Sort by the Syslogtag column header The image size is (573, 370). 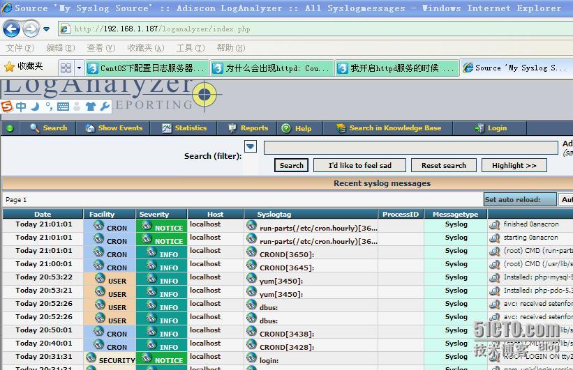(x=274, y=214)
